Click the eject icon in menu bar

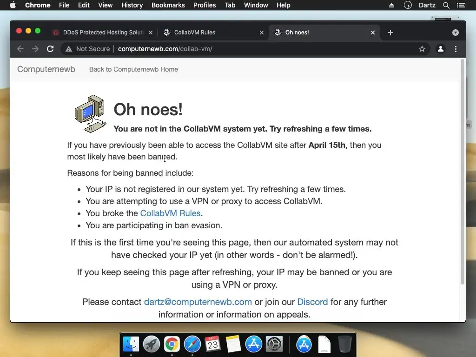391,5
